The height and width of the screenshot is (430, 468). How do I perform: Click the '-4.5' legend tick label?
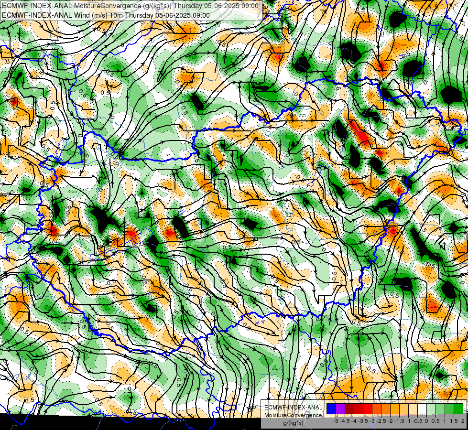pos(344,421)
